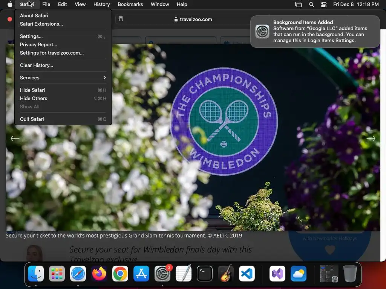The width and height of the screenshot is (386, 289).
Task: Launch GarageBand from the Dock
Action: pyautogui.click(x=226, y=274)
